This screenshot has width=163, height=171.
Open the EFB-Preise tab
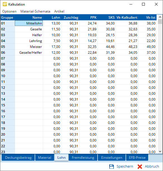(137, 157)
